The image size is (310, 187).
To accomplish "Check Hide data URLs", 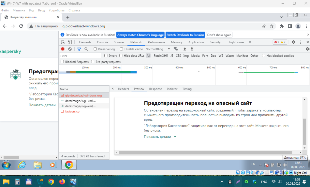I will [x=121, y=55].
